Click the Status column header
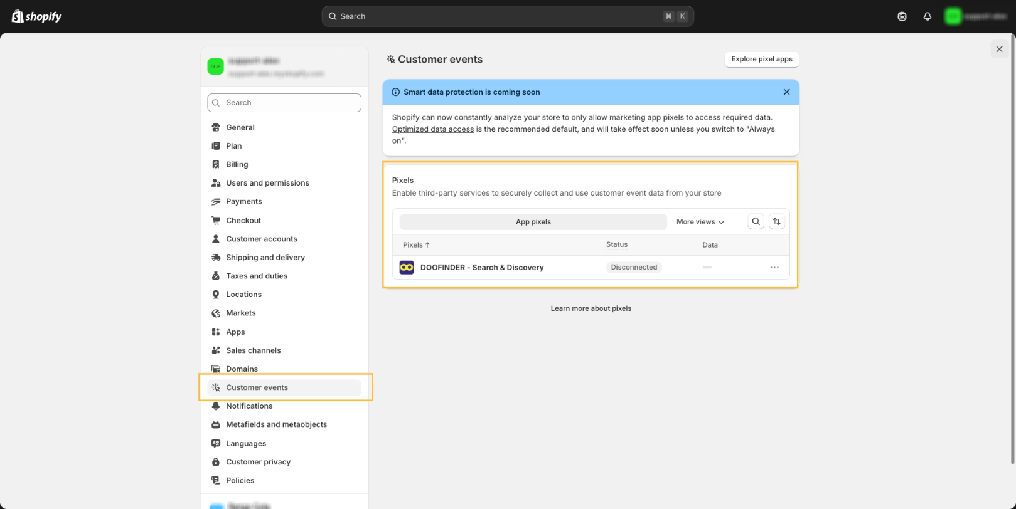This screenshot has height=509, width=1016. [617, 244]
